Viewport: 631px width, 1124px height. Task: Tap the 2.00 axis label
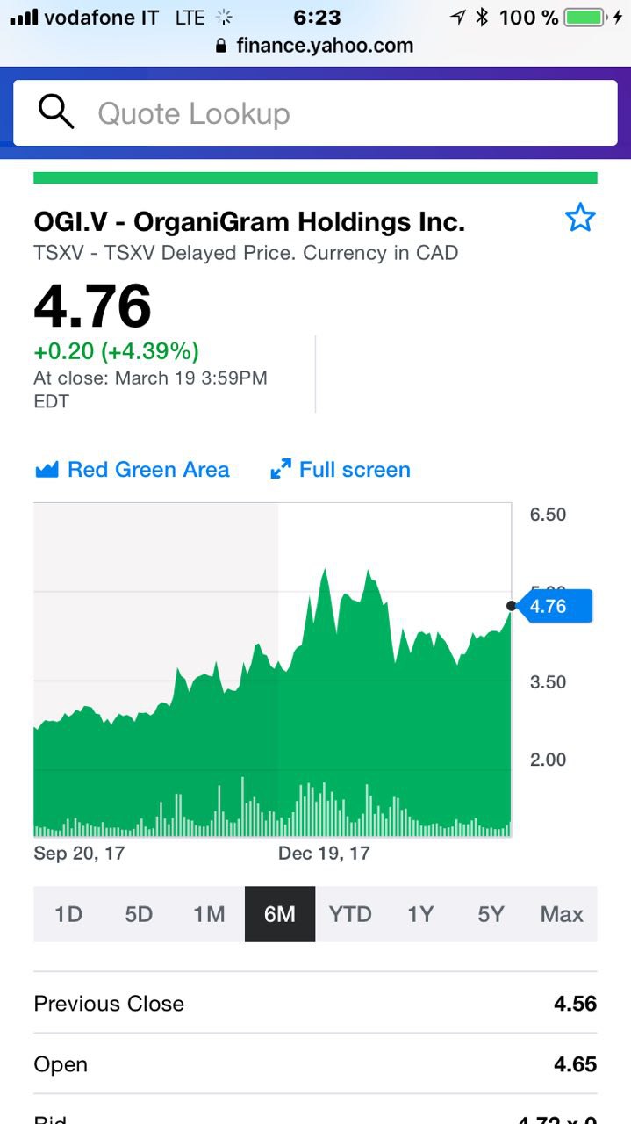click(548, 760)
